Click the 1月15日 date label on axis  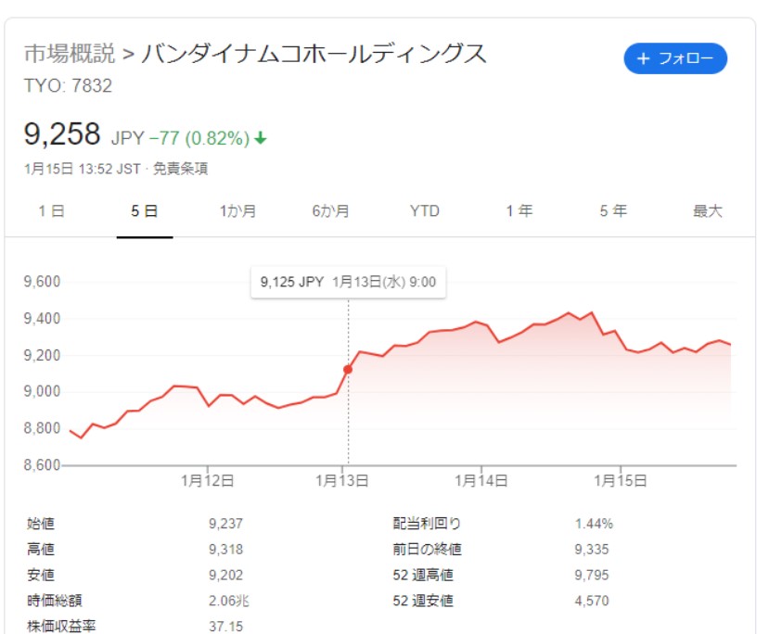click(620, 481)
